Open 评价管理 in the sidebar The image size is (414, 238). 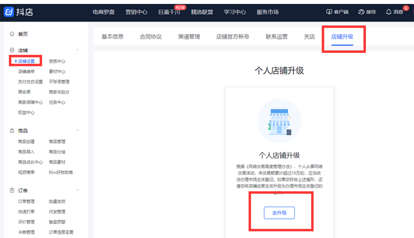26,222
